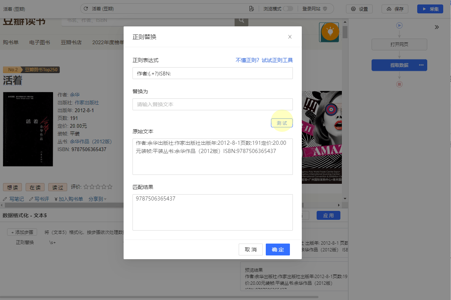This screenshot has width=451, height=300.
Task: Click the workflow start play node
Action: click(399, 25)
